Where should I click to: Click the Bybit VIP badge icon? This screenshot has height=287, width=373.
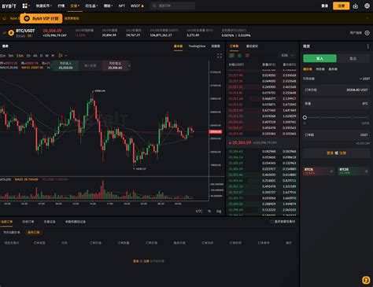[x=27, y=19]
